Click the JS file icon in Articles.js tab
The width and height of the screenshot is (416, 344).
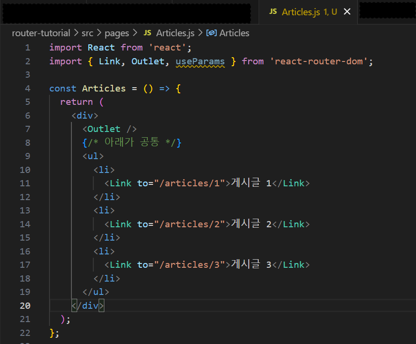[273, 11]
